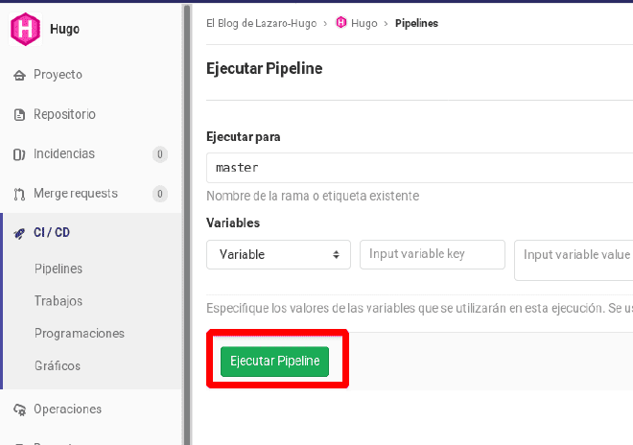Click the Merge requests branch icon
The height and width of the screenshot is (445, 633).
pos(19,195)
